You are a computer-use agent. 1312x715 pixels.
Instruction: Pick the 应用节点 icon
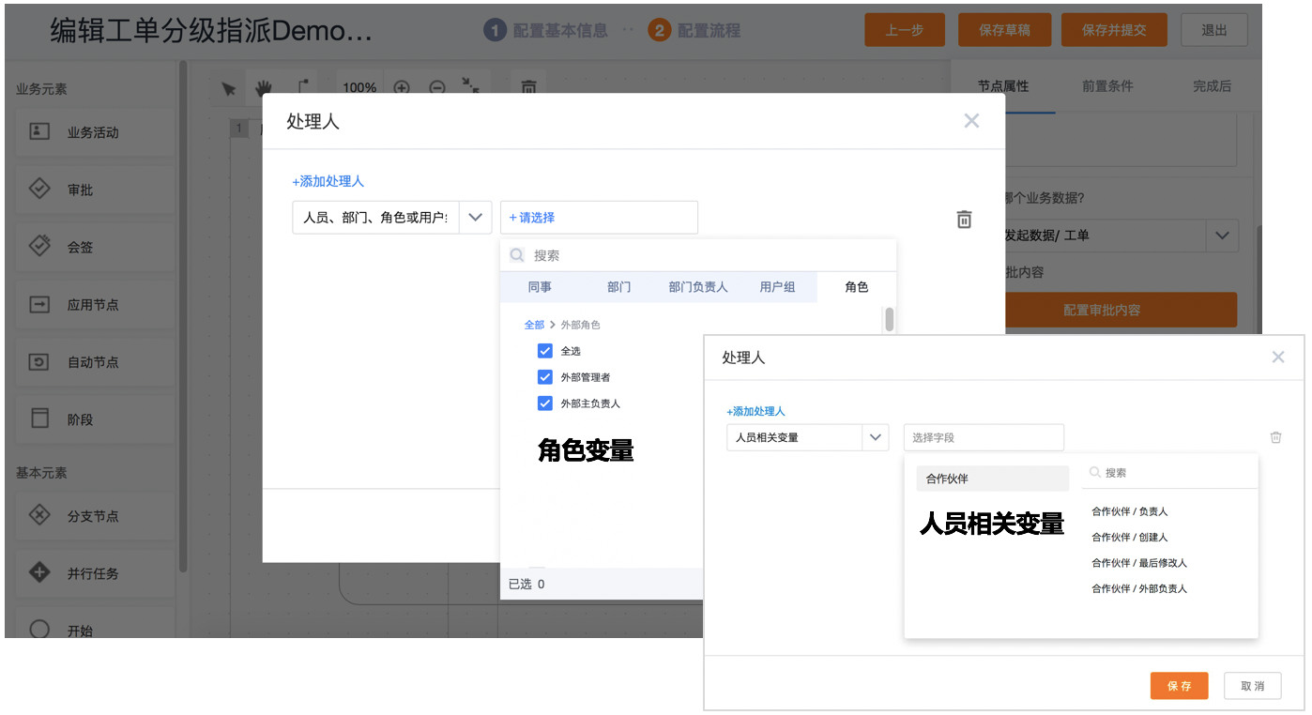(39, 305)
